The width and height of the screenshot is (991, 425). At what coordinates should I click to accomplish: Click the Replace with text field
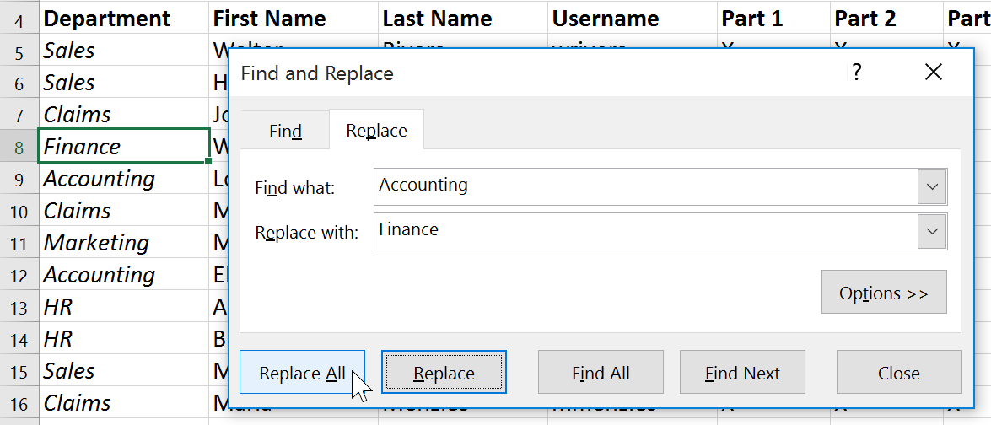pos(644,230)
